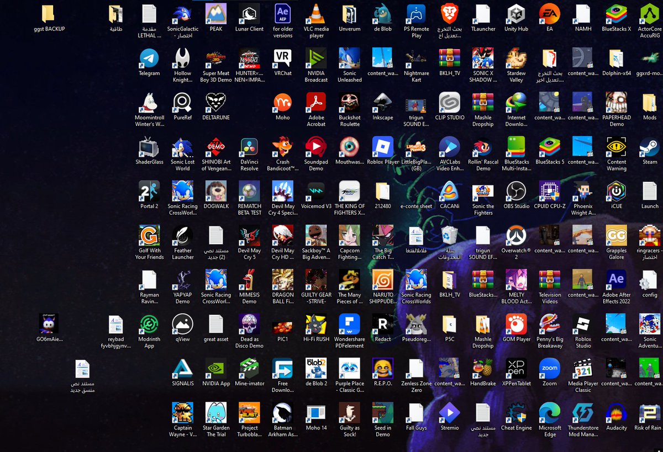Open the DELTARUNE heart icon
This screenshot has height=452, width=663.
click(216, 103)
